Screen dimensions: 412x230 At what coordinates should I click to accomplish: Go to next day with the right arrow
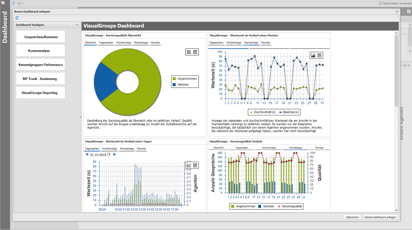[115, 154]
